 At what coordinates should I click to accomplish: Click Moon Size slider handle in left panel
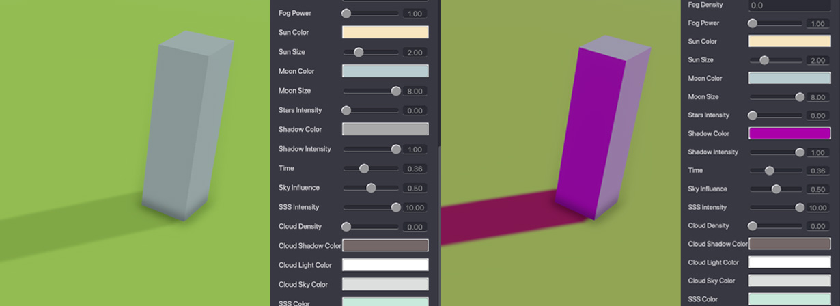coord(395,91)
